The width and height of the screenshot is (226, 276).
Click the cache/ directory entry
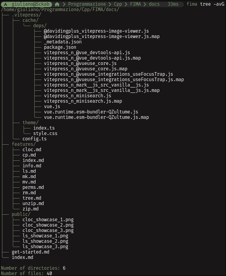30,20
